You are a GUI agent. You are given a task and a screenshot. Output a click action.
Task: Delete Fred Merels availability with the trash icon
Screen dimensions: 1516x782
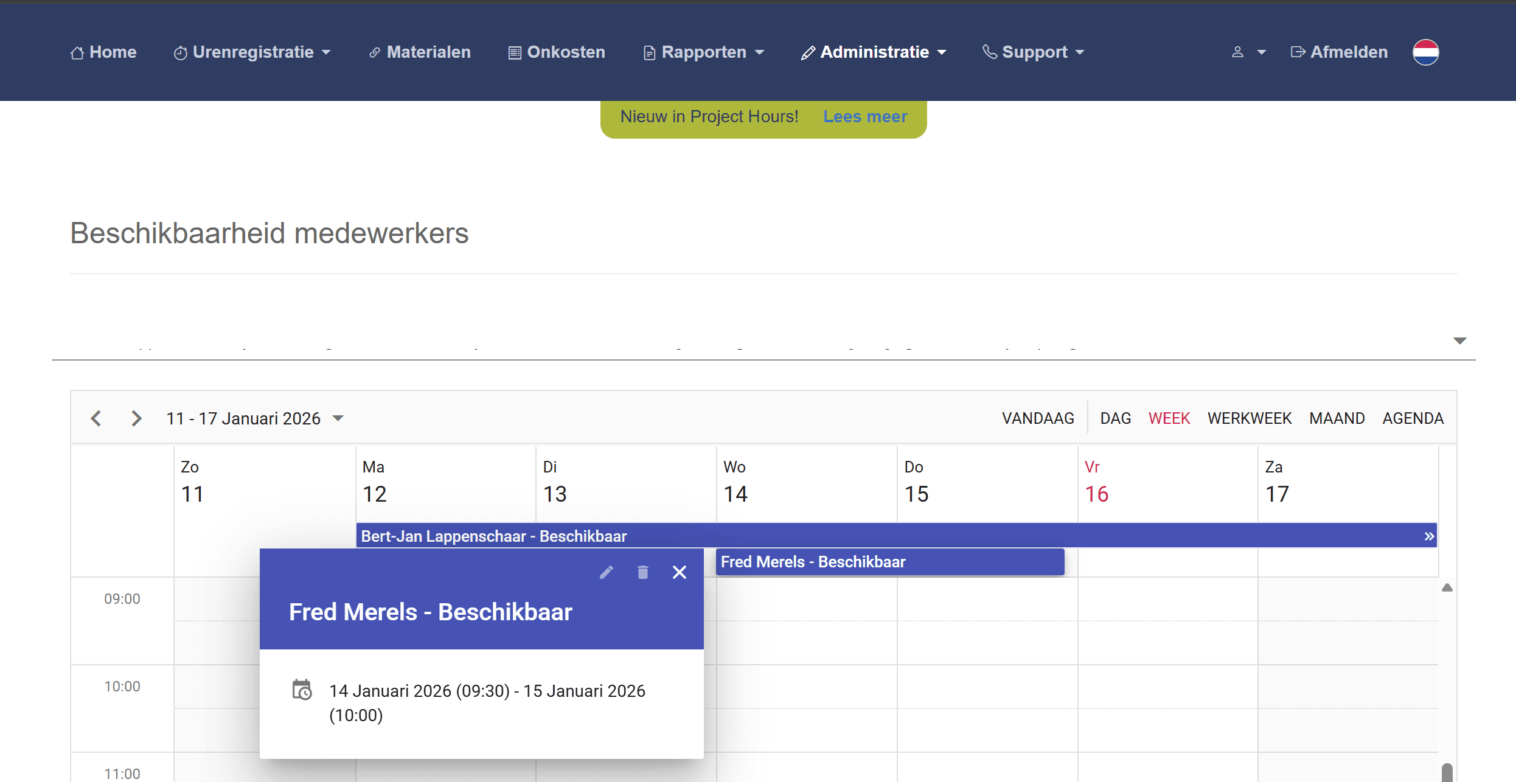[x=643, y=572]
